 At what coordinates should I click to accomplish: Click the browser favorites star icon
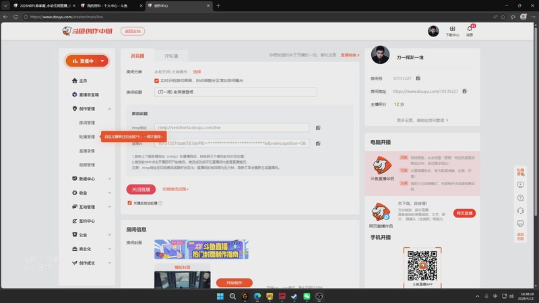[x=503, y=16]
